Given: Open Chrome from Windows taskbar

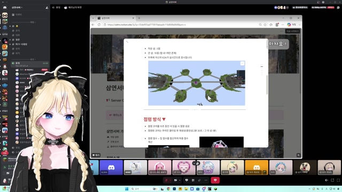Looking at the screenshot, I should pyautogui.click(x=168, y=189).
